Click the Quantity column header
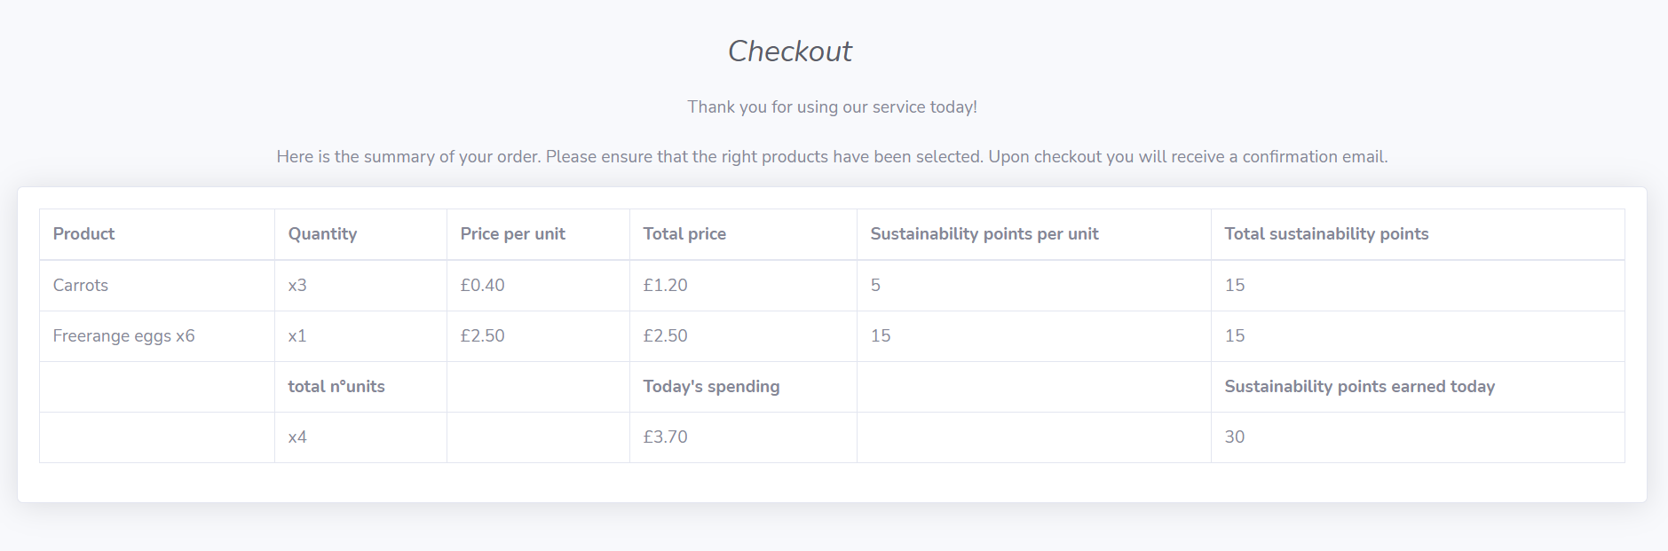Screen dimensions: 1668x551 click(x=322, y=234)
